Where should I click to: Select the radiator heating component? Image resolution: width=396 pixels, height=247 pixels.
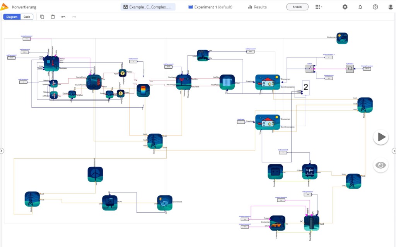(x=227, y=82)
